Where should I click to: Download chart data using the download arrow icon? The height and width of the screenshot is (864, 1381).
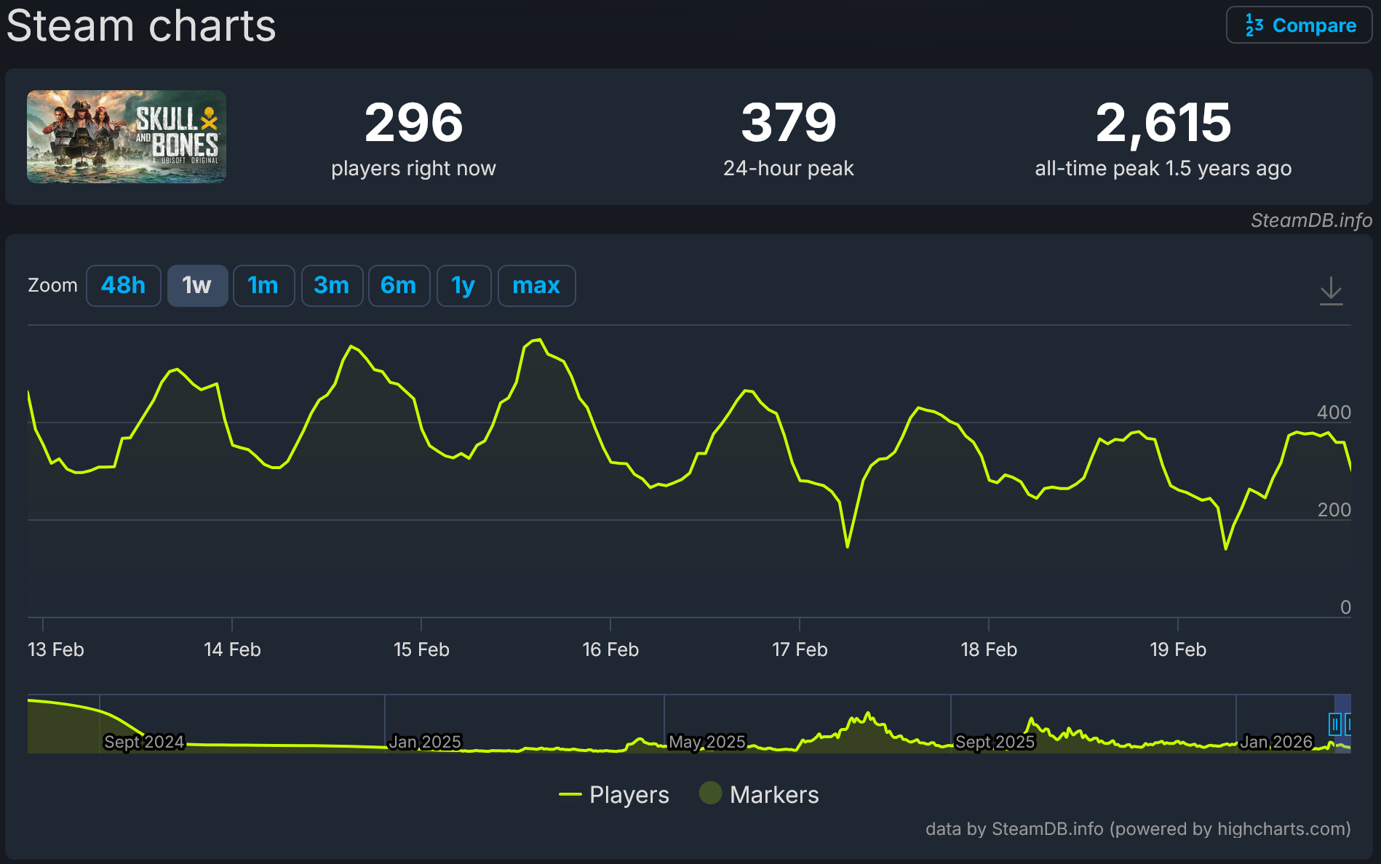pyautogui.click(x=1331, y=290)
